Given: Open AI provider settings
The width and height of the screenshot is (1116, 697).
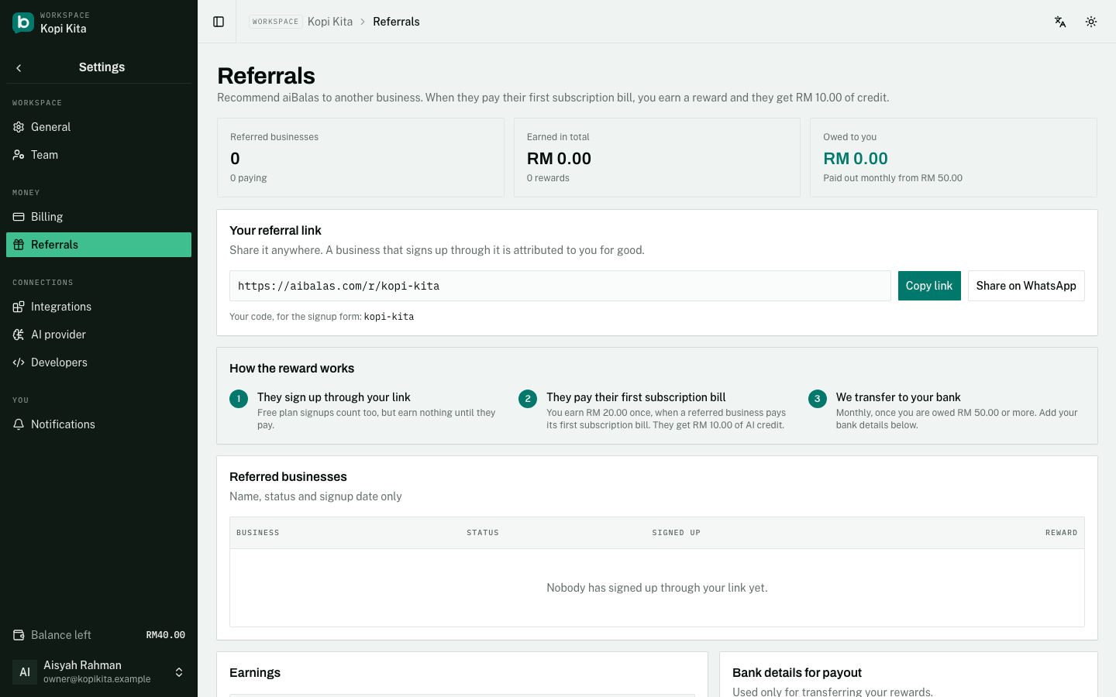Looking at the screenshot, I should pyautogui.click(x=98, y=335).
